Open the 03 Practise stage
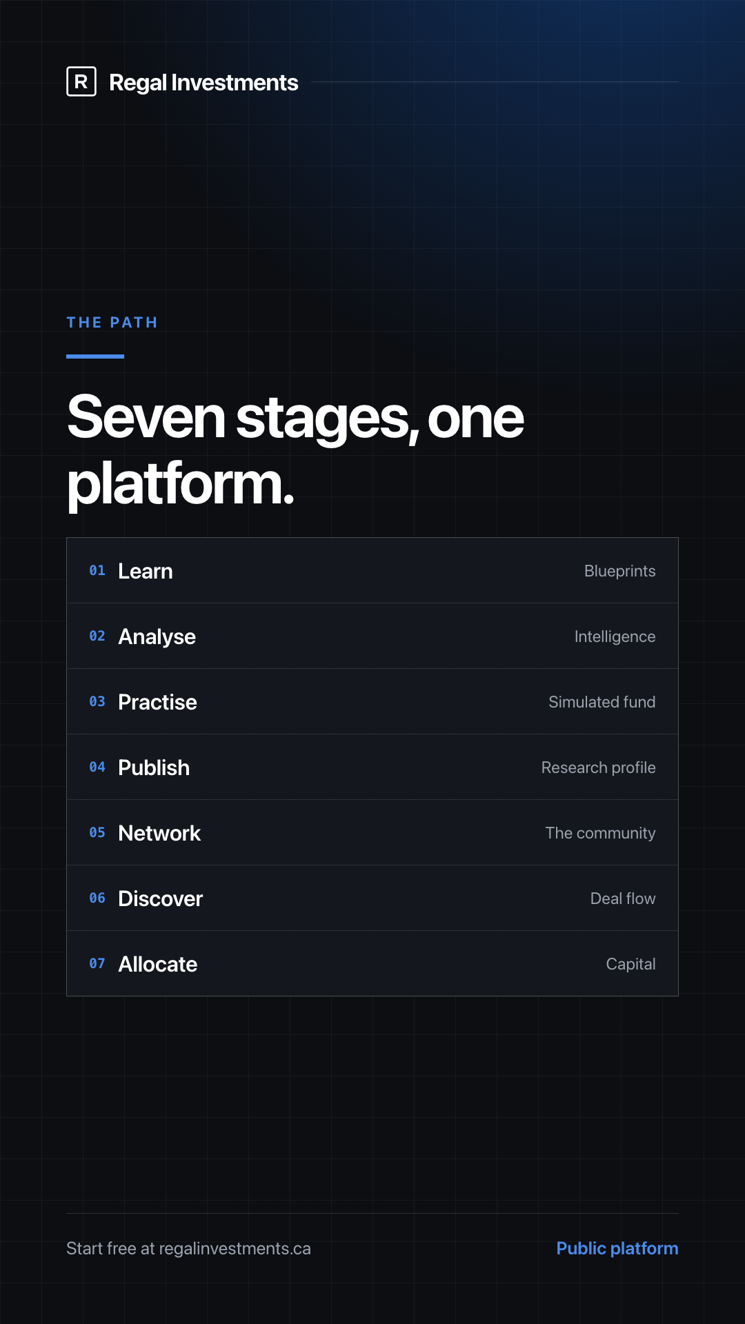745x1324 pixels. [x=372, y=702]
